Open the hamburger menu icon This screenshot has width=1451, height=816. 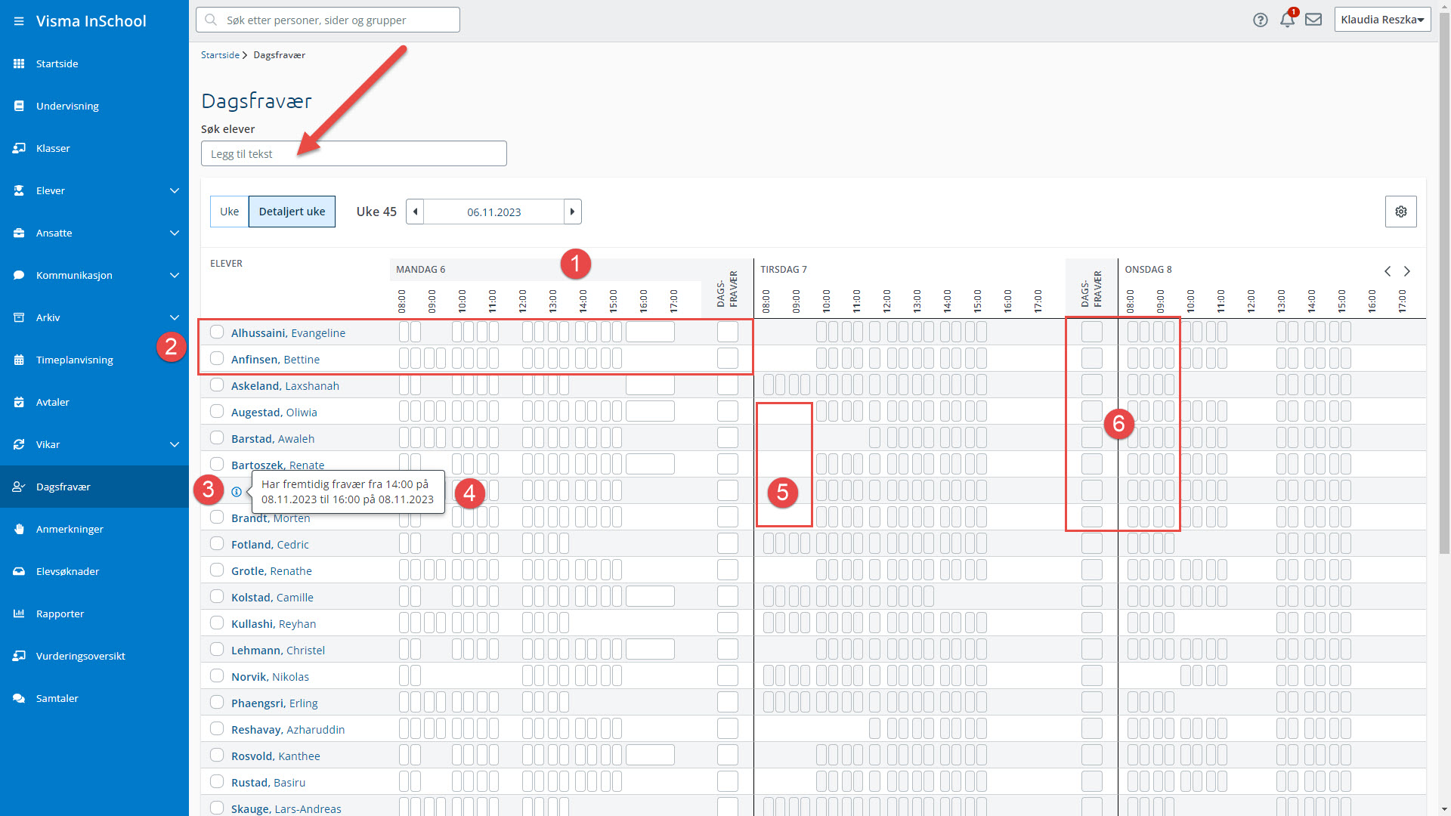coord(19,21)
